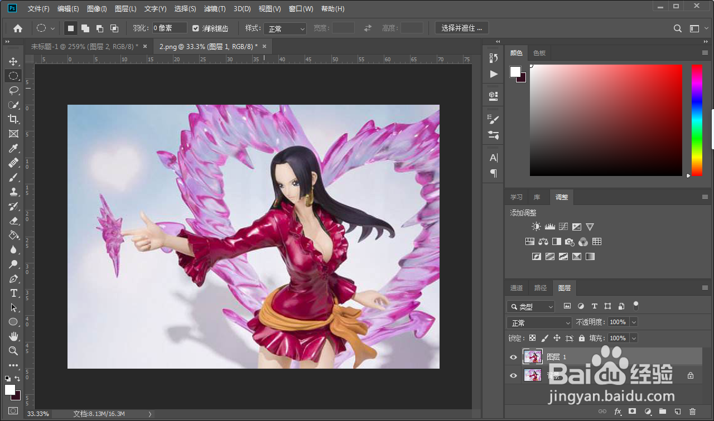Click the Home icon in options bar
The width and height of the screenshot is (714, 421).
point(18,28)
